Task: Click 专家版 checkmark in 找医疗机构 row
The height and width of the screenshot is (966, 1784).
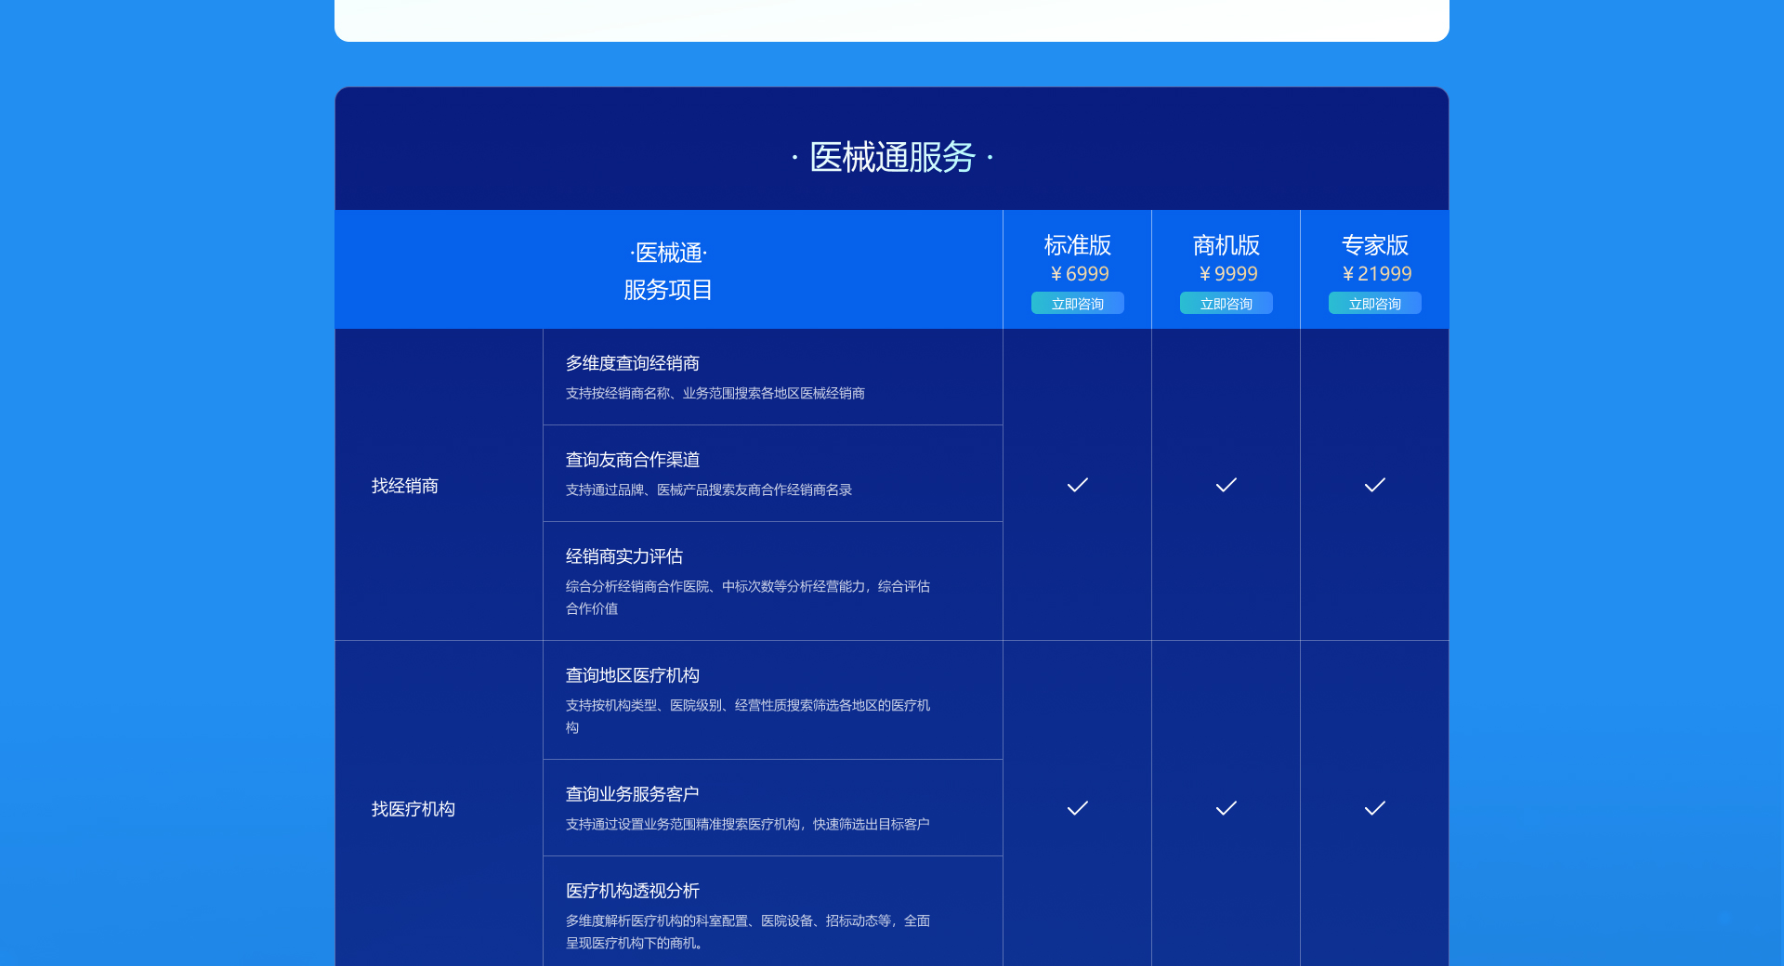Action: [x=1374, y=808]
